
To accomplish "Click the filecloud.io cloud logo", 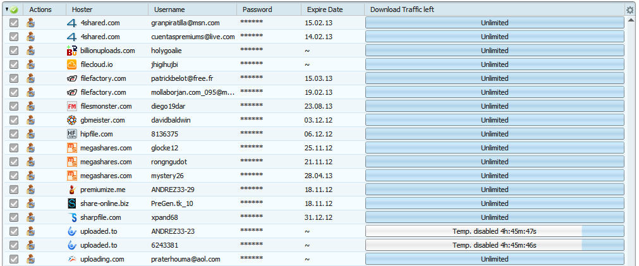I will (x=71, y=65).
